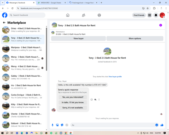Focus the Aa message input field
The image size is (169, 135).
coord(113,125)
